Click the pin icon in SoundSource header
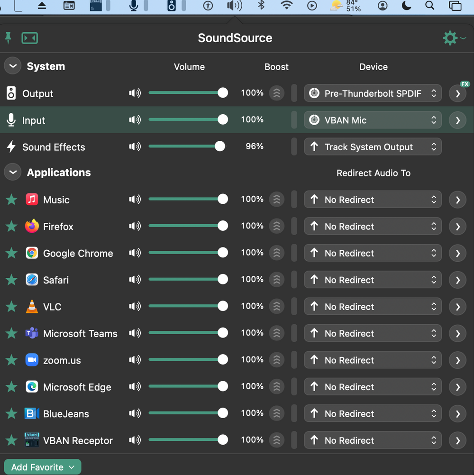Image resolution: width=474 pixels, height=475 pixels. point(8,38)
